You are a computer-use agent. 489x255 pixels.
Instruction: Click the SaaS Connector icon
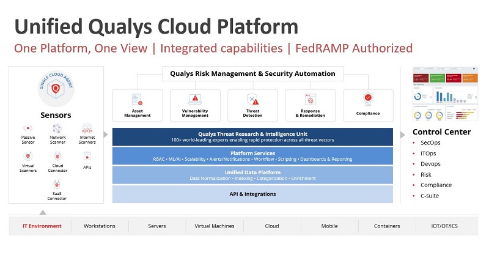57,184
